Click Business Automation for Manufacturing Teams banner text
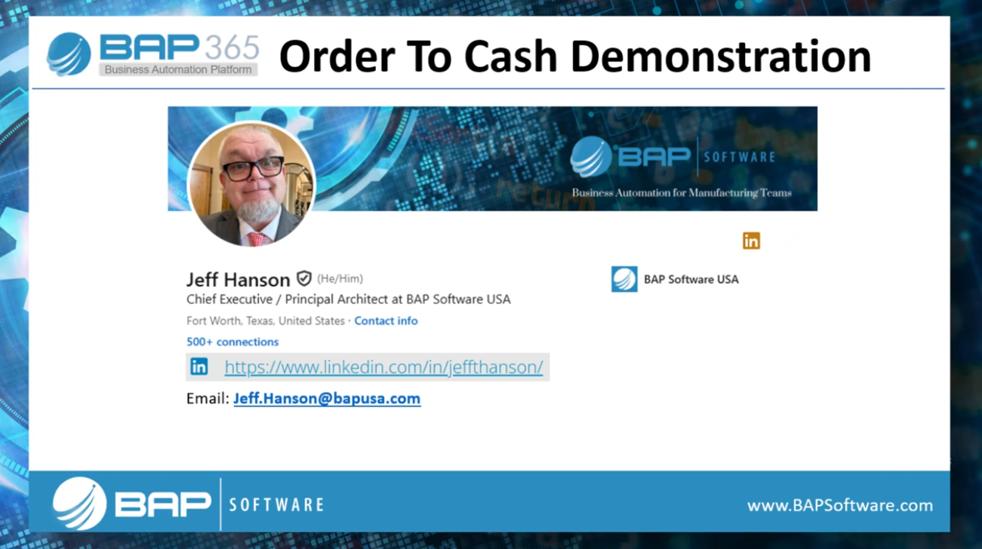Screen dimensions: 982x549 pyautogui.click(x=682, y=192)
